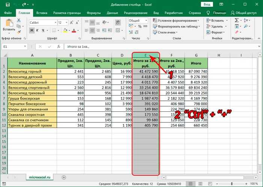Click the Find and Select magnifier icon

tap(246, 26)
